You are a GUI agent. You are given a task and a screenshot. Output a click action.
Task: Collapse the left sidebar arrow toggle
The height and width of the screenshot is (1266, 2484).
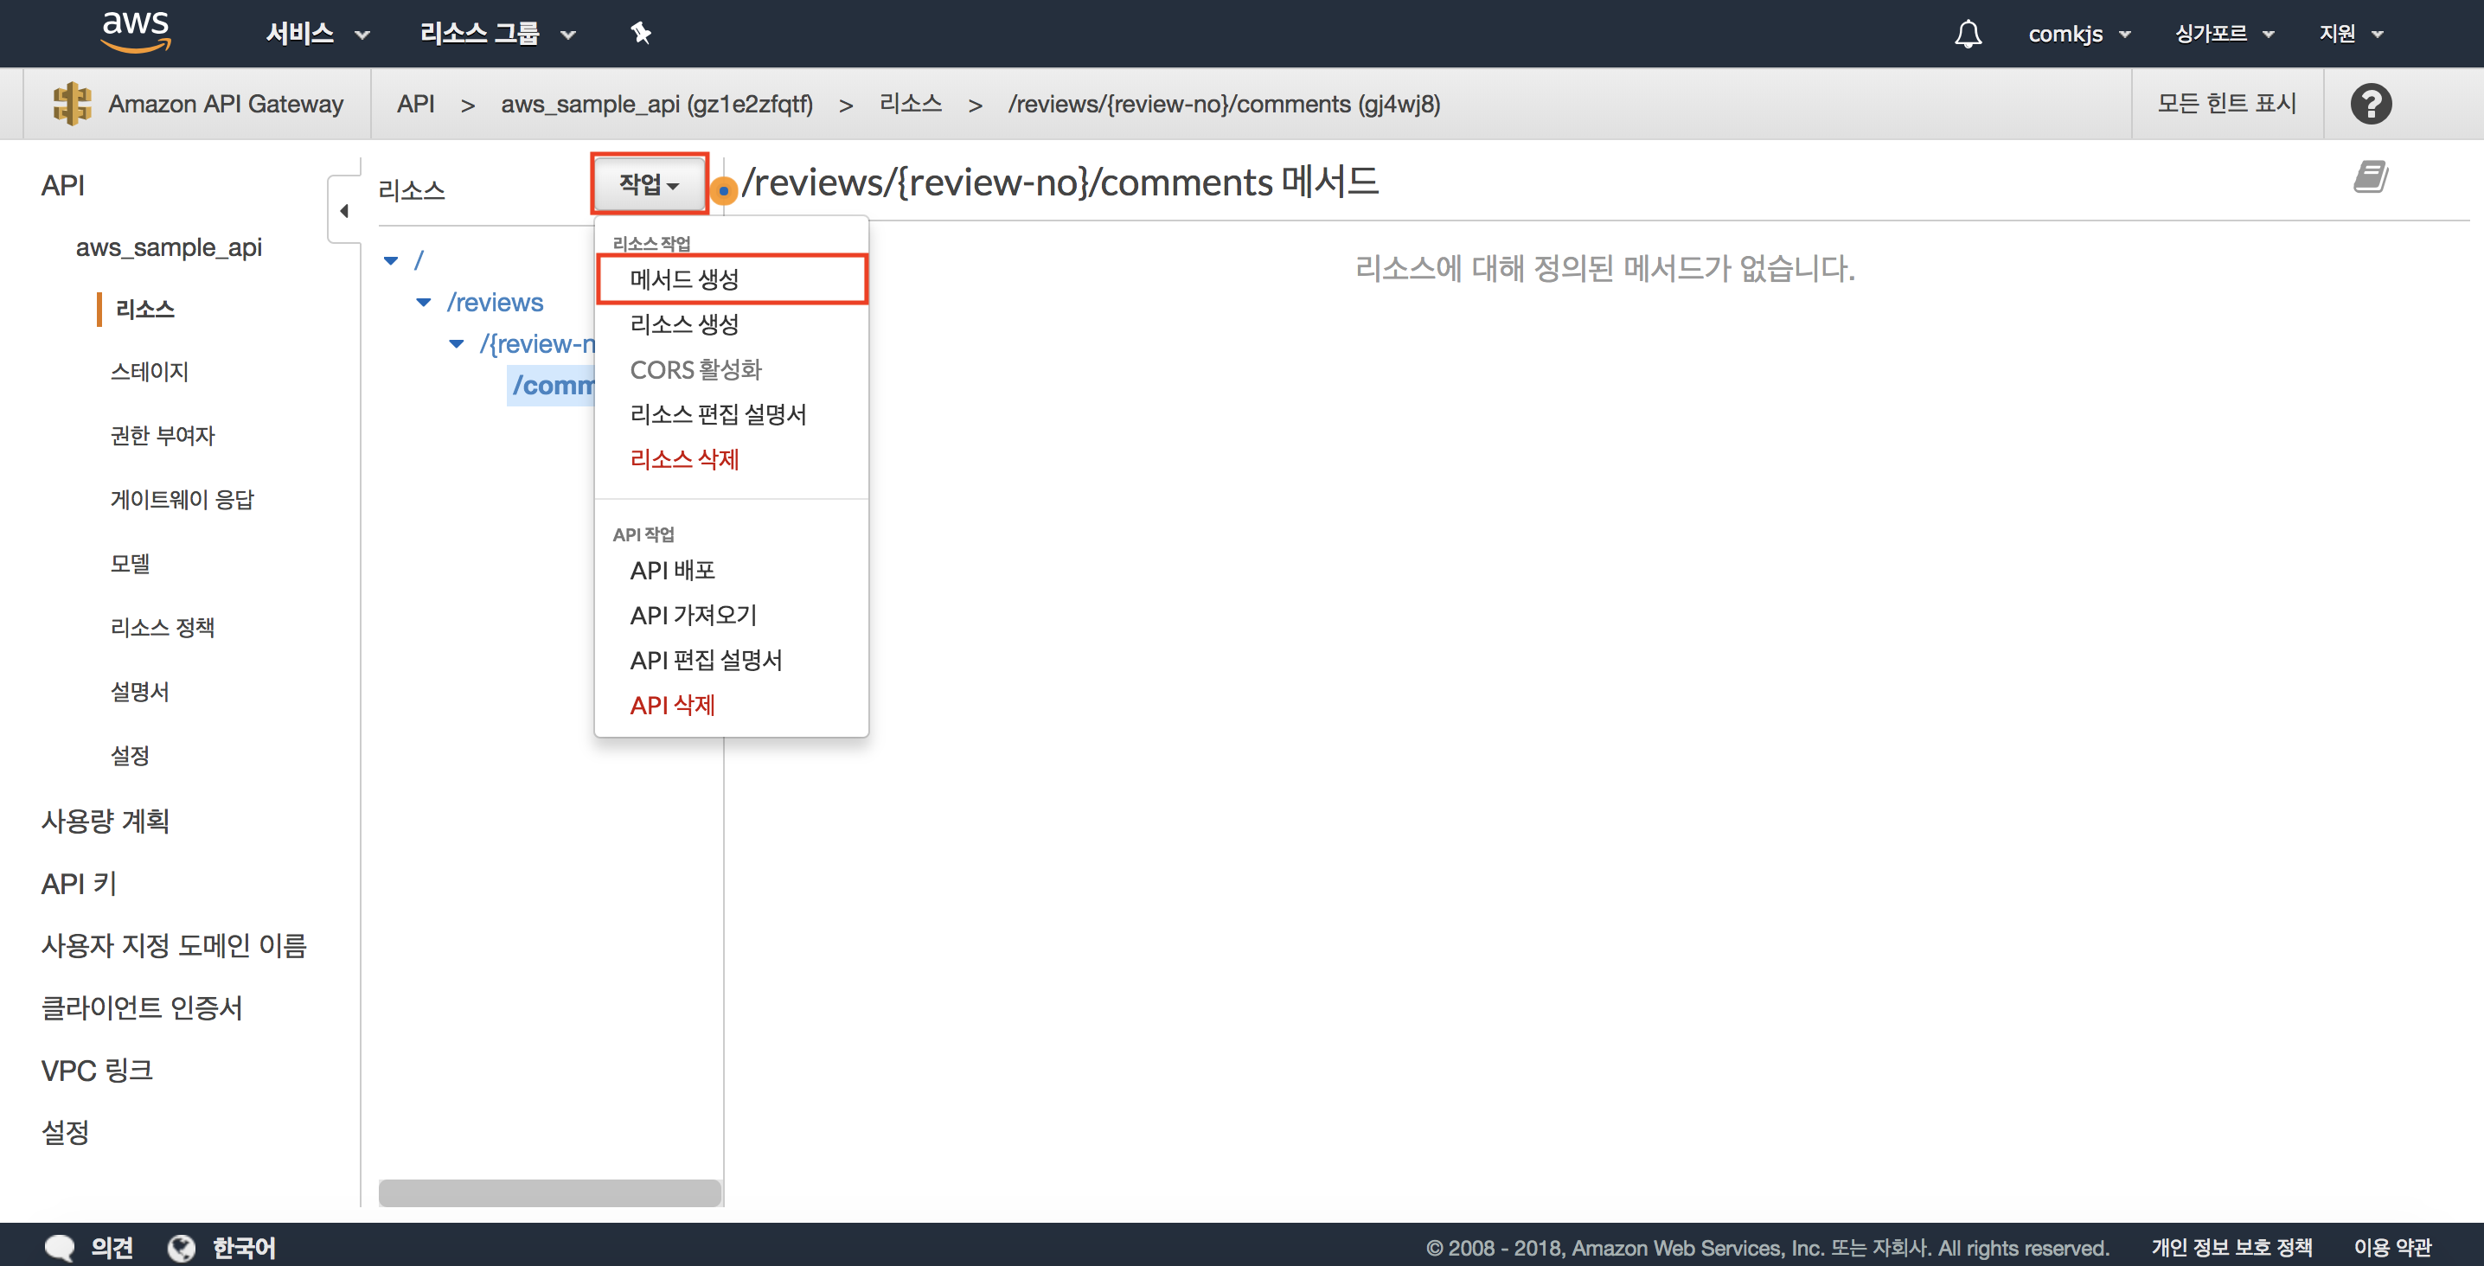tap(344, 210)
